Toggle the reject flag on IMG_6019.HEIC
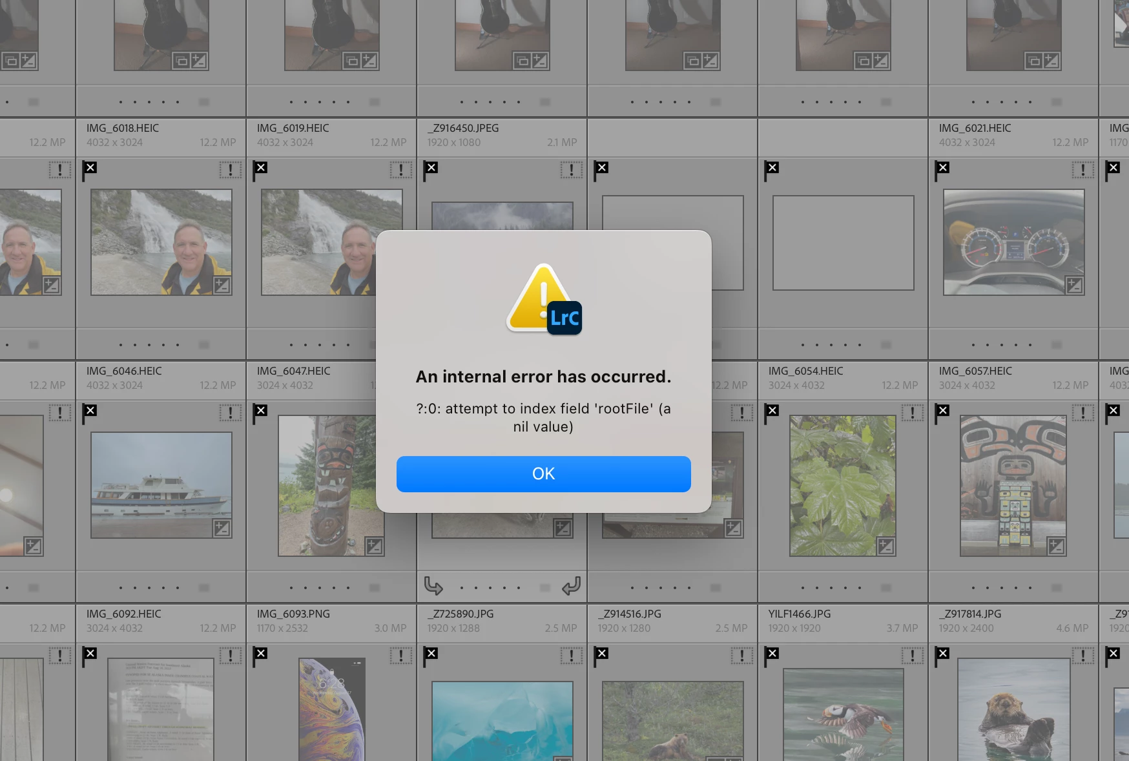 [260, 171]
